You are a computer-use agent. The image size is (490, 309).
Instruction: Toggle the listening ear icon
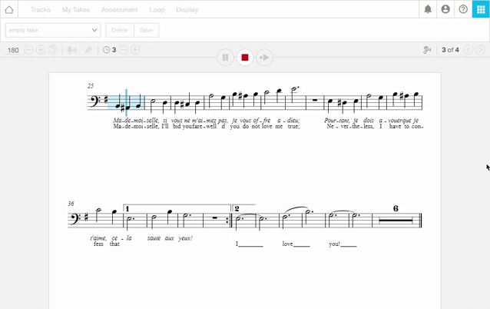[x=427, y=50]
